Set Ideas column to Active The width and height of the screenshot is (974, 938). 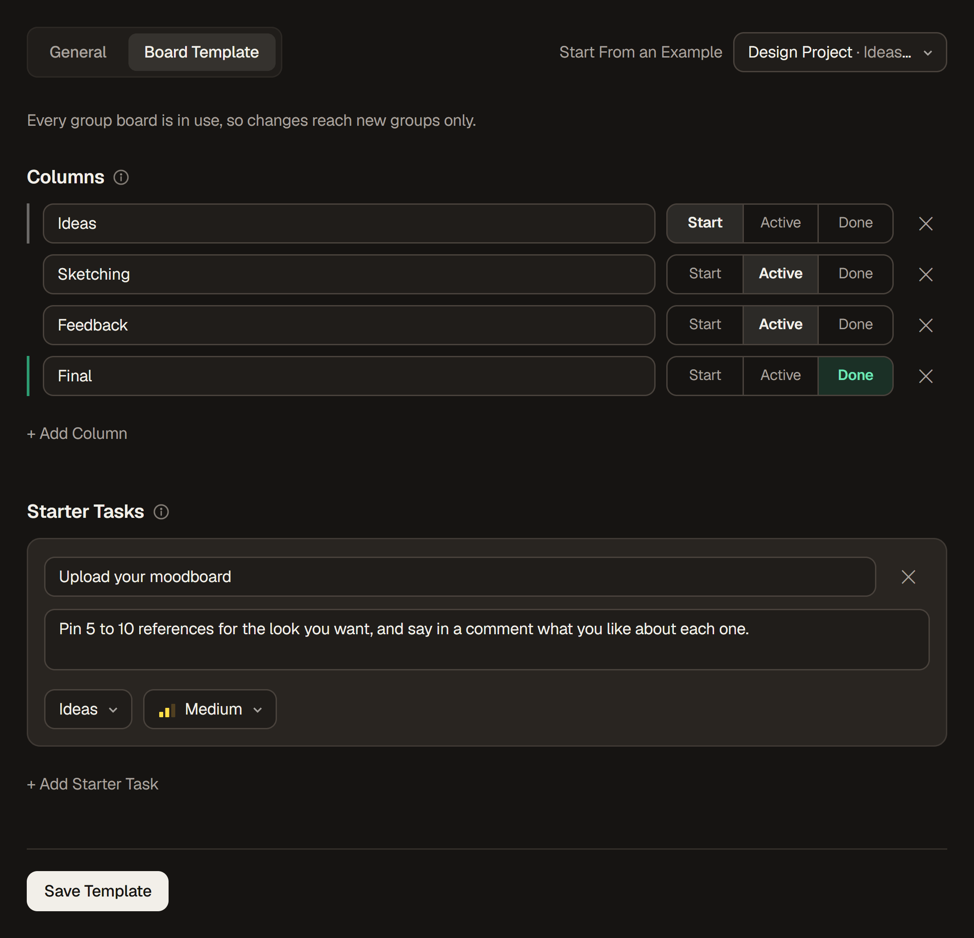click(780, 223)
